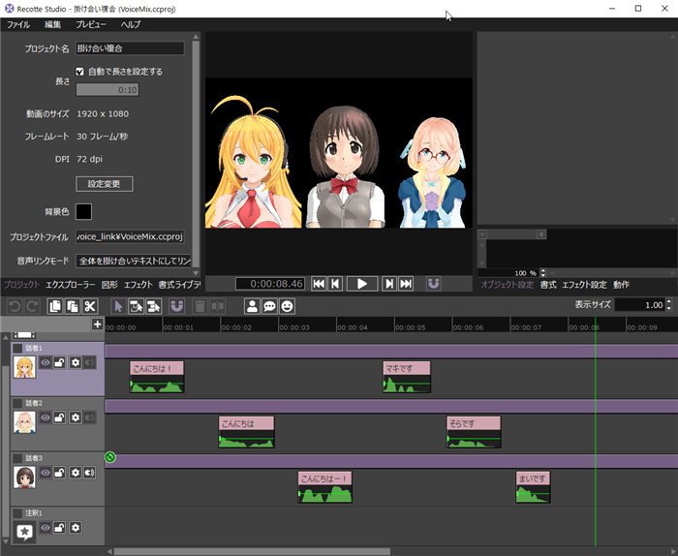Toggle visibility eye for 話者2 track
Image resolution: width=678 pixels, height=556 pixels.
point(45,417)
